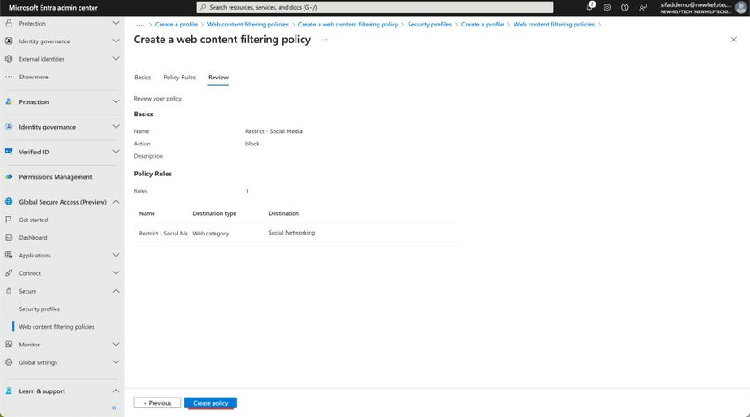
Task: Collapse the Learn & support chevron
Action: coord(116,391)
